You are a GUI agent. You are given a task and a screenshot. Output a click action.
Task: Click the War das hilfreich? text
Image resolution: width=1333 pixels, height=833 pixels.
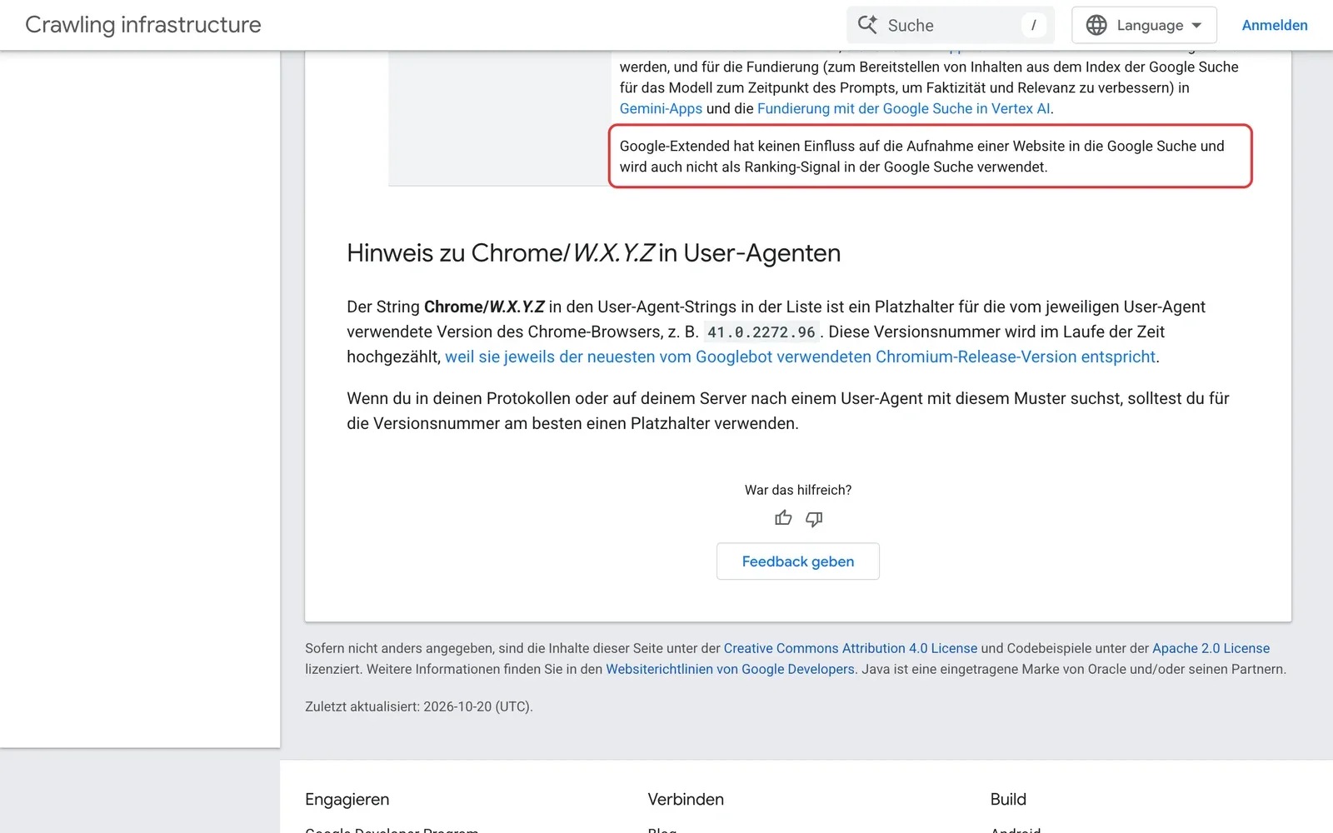pyautogui.click(x=798, y=490)
